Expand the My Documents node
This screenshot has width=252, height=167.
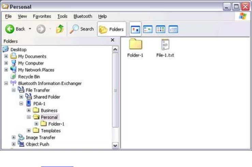6,56
